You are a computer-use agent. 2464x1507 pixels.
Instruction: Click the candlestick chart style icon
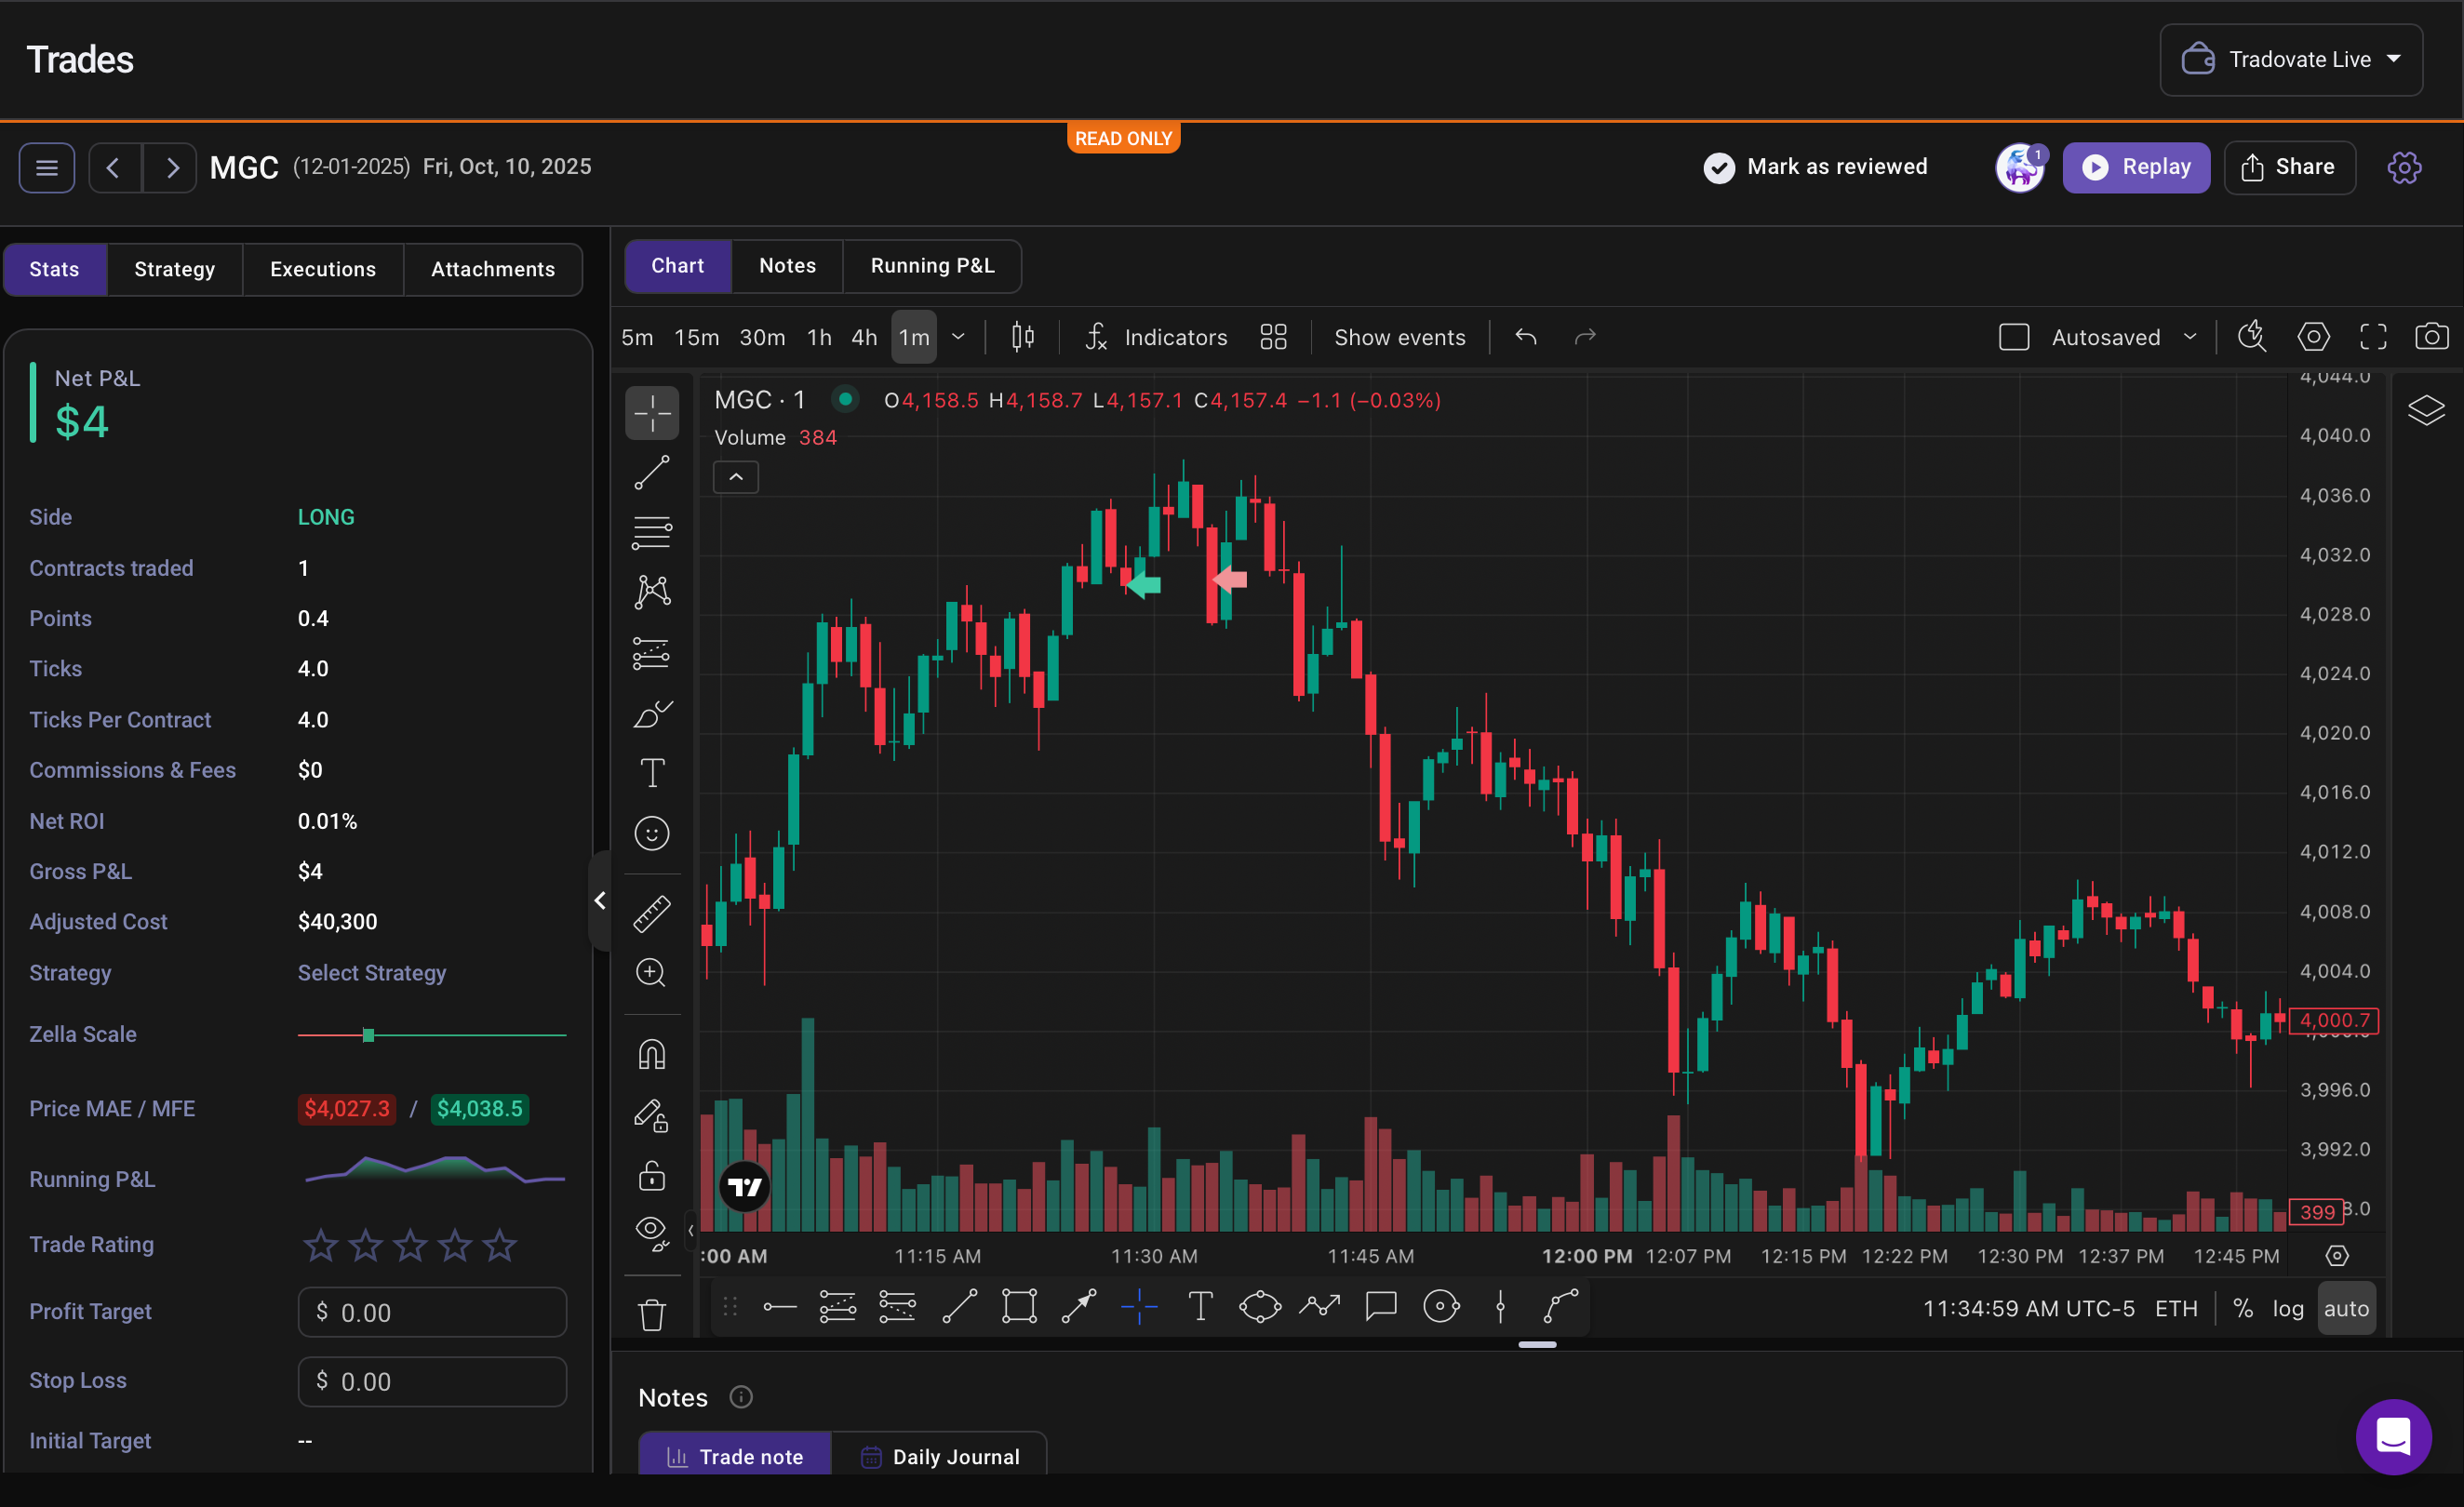coord(1022,337)
